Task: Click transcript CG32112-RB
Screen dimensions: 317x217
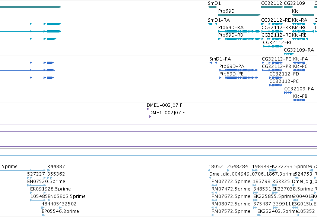Action: 272,31
